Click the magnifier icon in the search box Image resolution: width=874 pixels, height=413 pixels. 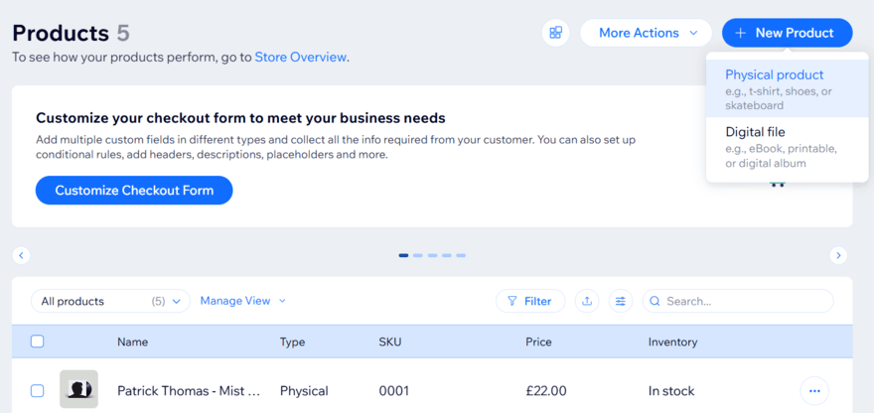click(x=655, y=301)
